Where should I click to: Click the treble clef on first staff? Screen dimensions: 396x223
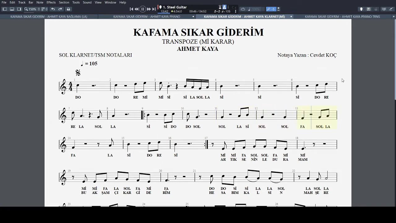coord(63,86)
